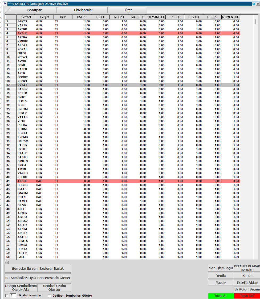The height and width of the screenshot is (299, 260).
Task: Sort by ULT PU column header
Action: (x=212, y=17)
